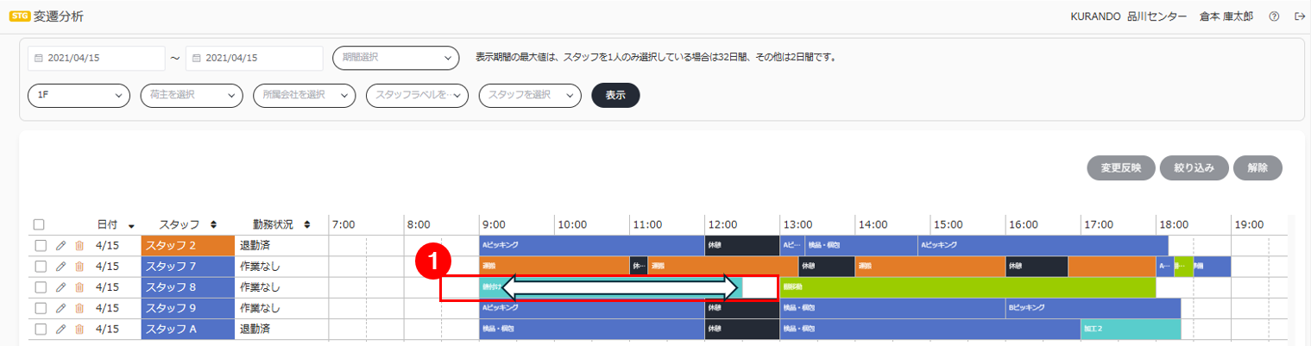Toggle the select-all header checkbox
Image resolution: width=1311 pixels, height=346 pixels.
40,224
